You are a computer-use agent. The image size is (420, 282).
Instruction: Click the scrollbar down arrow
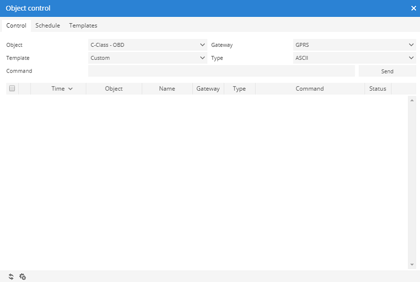point(412,265)
